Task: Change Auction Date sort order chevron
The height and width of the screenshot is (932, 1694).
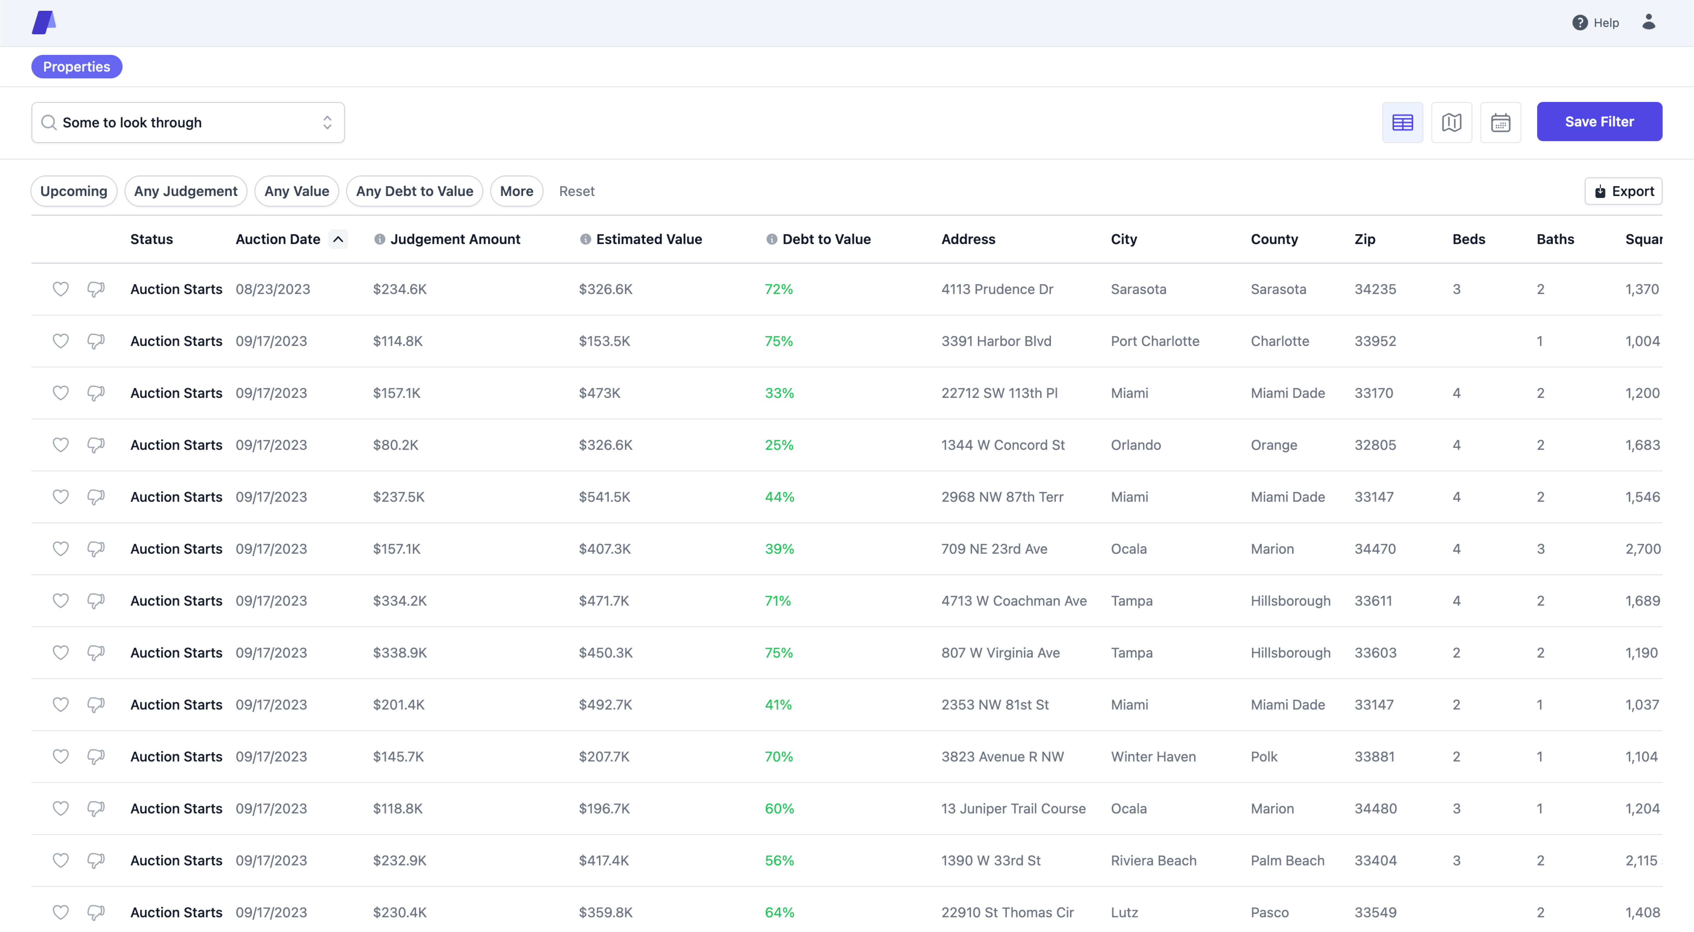Action: click(339, 239)
